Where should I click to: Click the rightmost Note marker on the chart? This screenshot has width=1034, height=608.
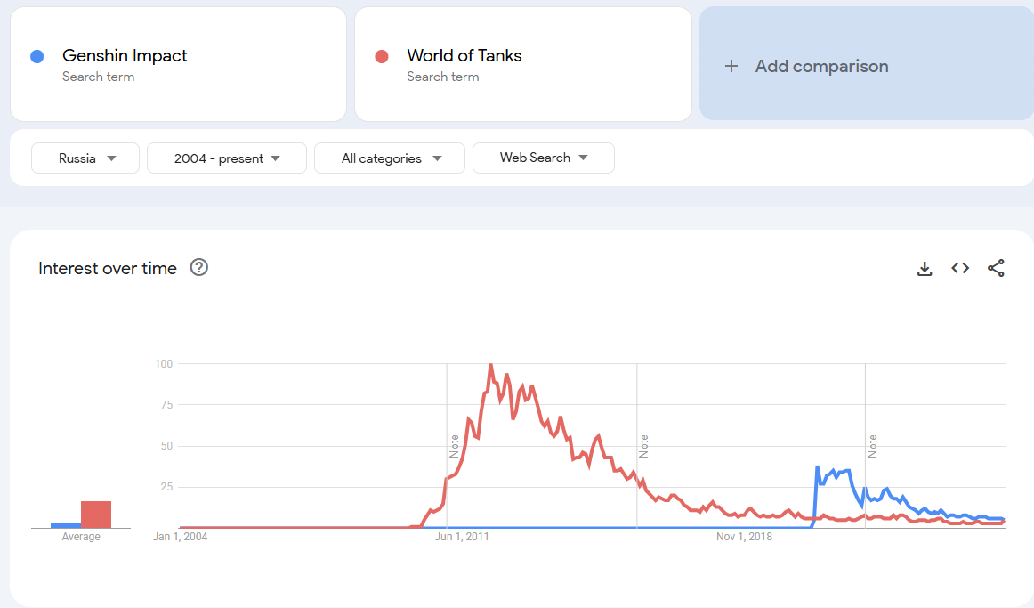873,446
